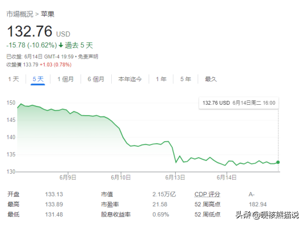Click the 150 y-axis label
This screenshot has height=225, width=305.
point(11,103)
